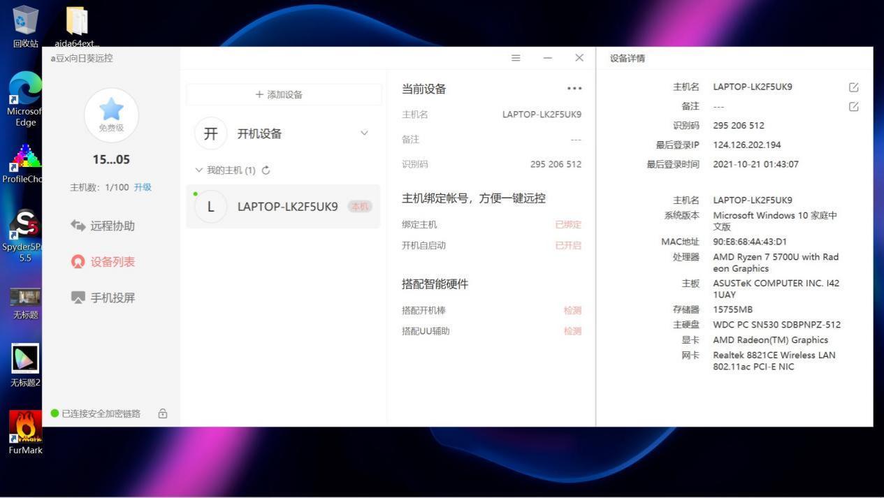Edit the 主机名 with the pencil icon
884x498 pixels.
[x=853, y=87]
